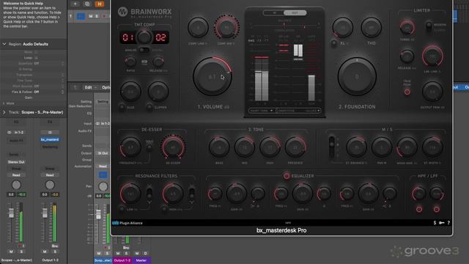
Task: Click the Comp Mix knob
Action: (x=226, y=28)
